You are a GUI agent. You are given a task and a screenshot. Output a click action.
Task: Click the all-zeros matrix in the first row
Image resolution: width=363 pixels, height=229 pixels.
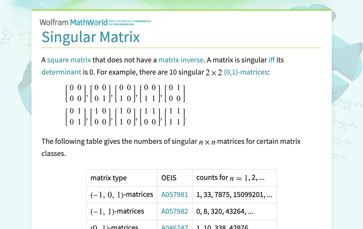pos(75,93)
